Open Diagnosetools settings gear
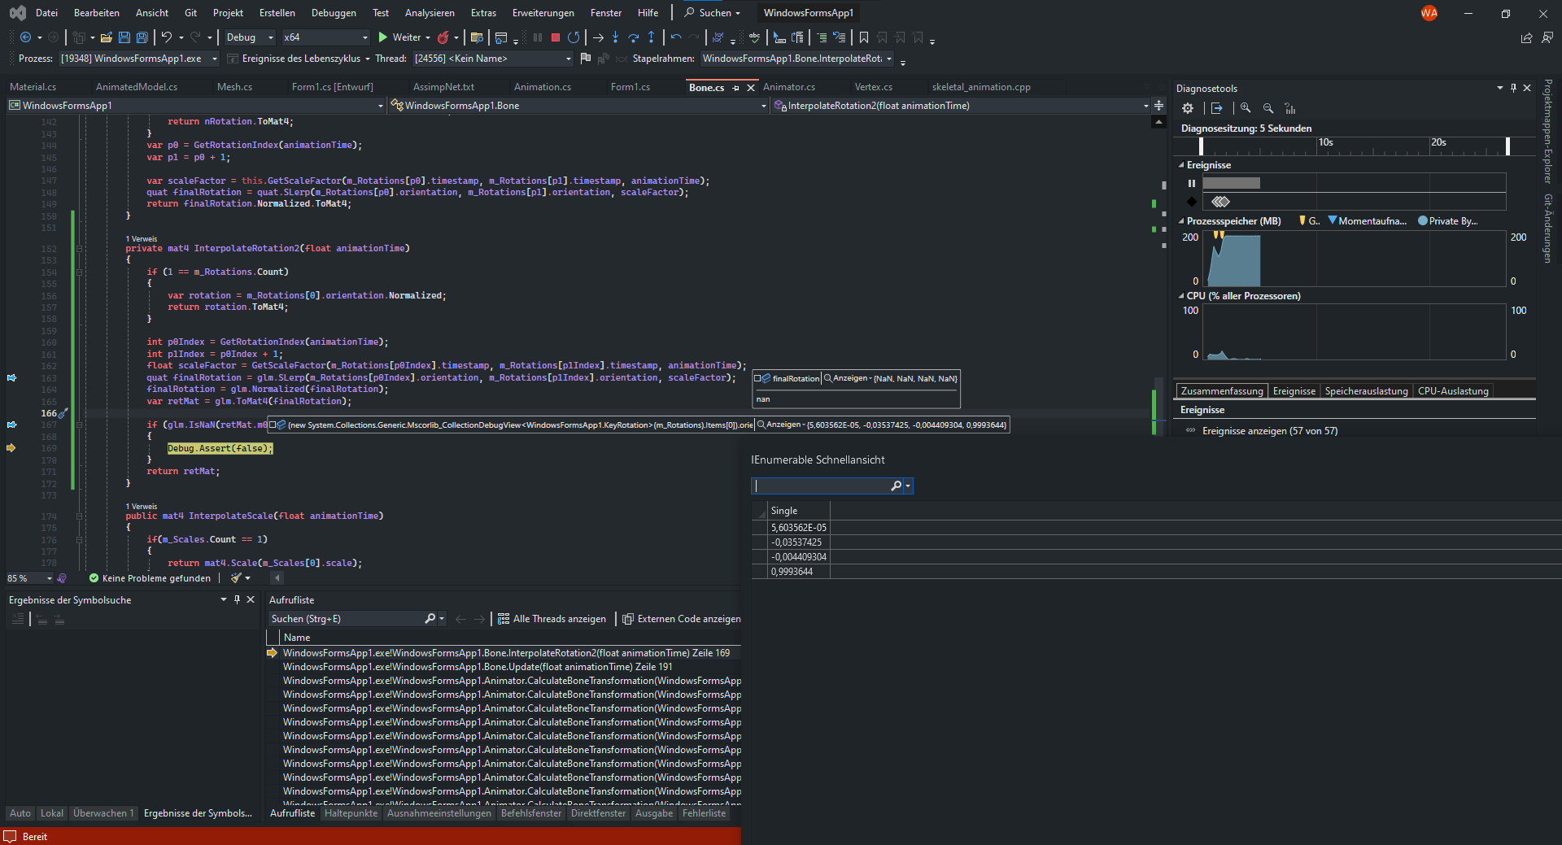This screenshot has height=845, width=1562. pyautogui.click(x=1188, y=108)
